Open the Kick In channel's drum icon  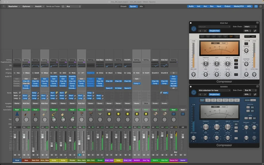pos(155,114)
